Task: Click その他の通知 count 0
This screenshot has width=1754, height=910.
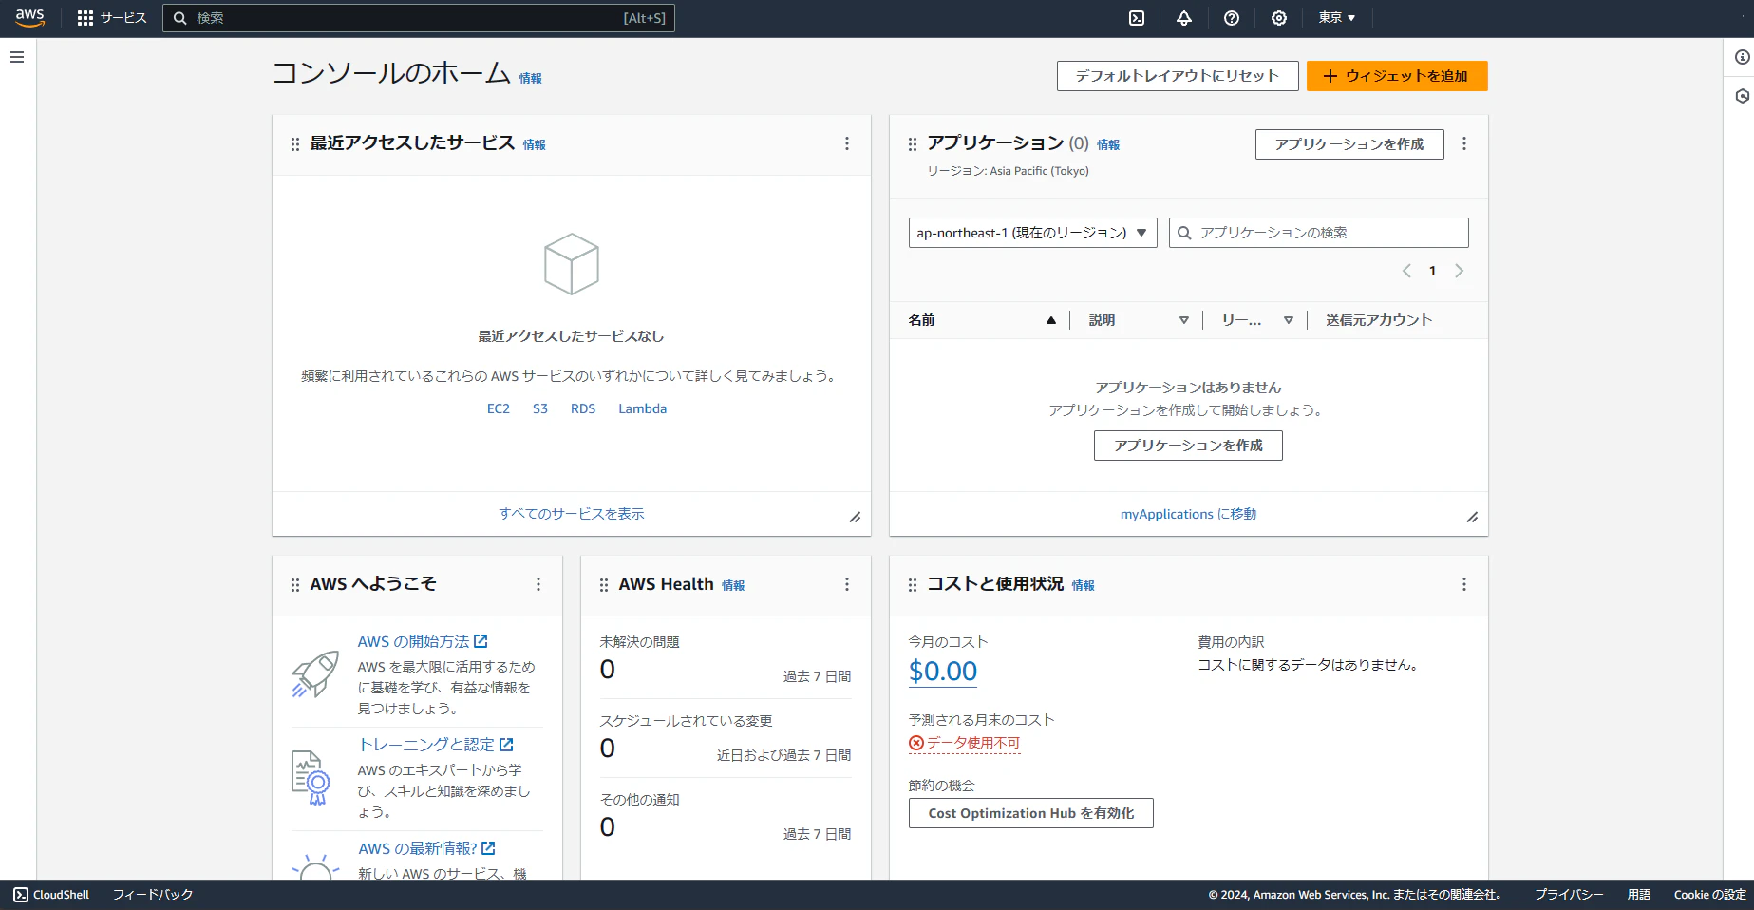Action: [x=608, y=827]
